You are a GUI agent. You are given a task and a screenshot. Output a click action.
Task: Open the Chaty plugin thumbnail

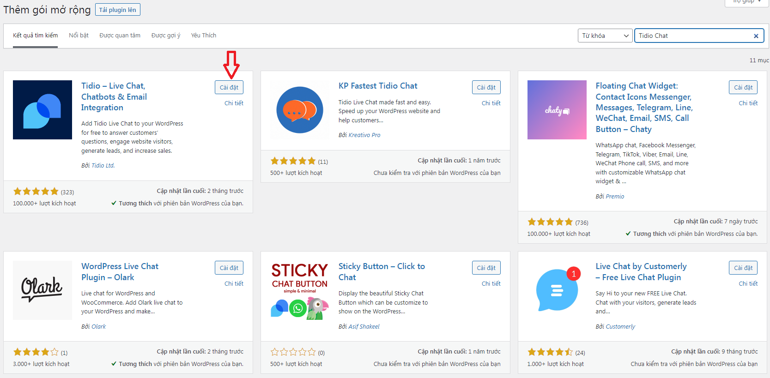click(x=557, y=110)
